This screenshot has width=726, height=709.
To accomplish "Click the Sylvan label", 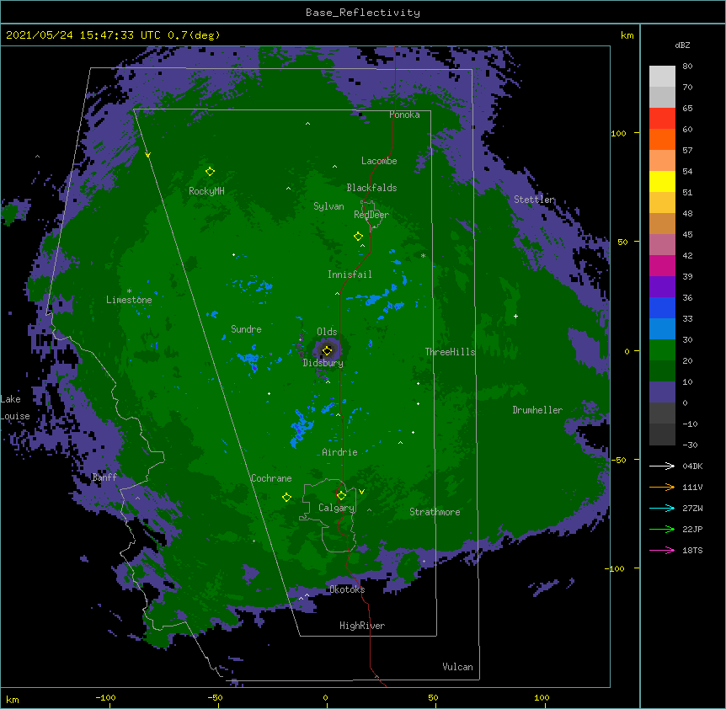I will click(328, 206).
